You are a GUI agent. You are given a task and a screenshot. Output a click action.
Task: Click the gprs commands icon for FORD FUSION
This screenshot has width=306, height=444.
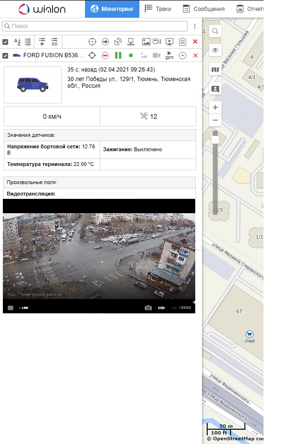pos(169,56)
